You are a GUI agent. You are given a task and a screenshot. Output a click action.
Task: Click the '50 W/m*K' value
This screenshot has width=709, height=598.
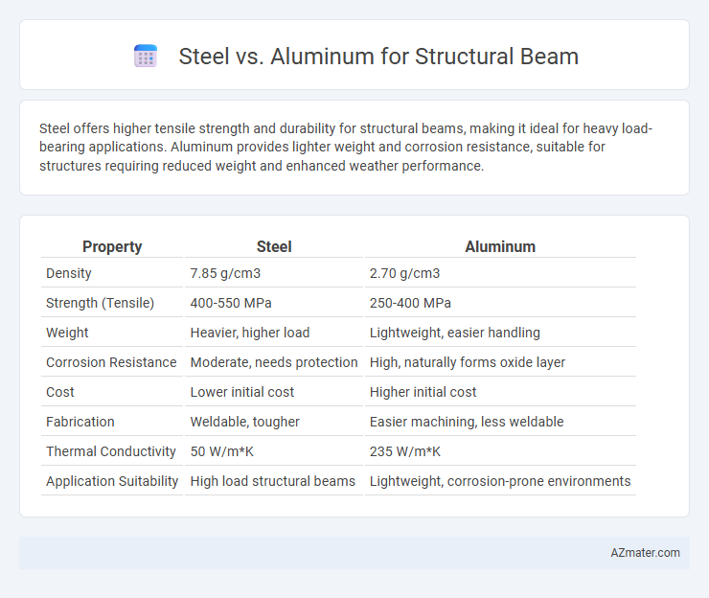click(x=221, y=451)
